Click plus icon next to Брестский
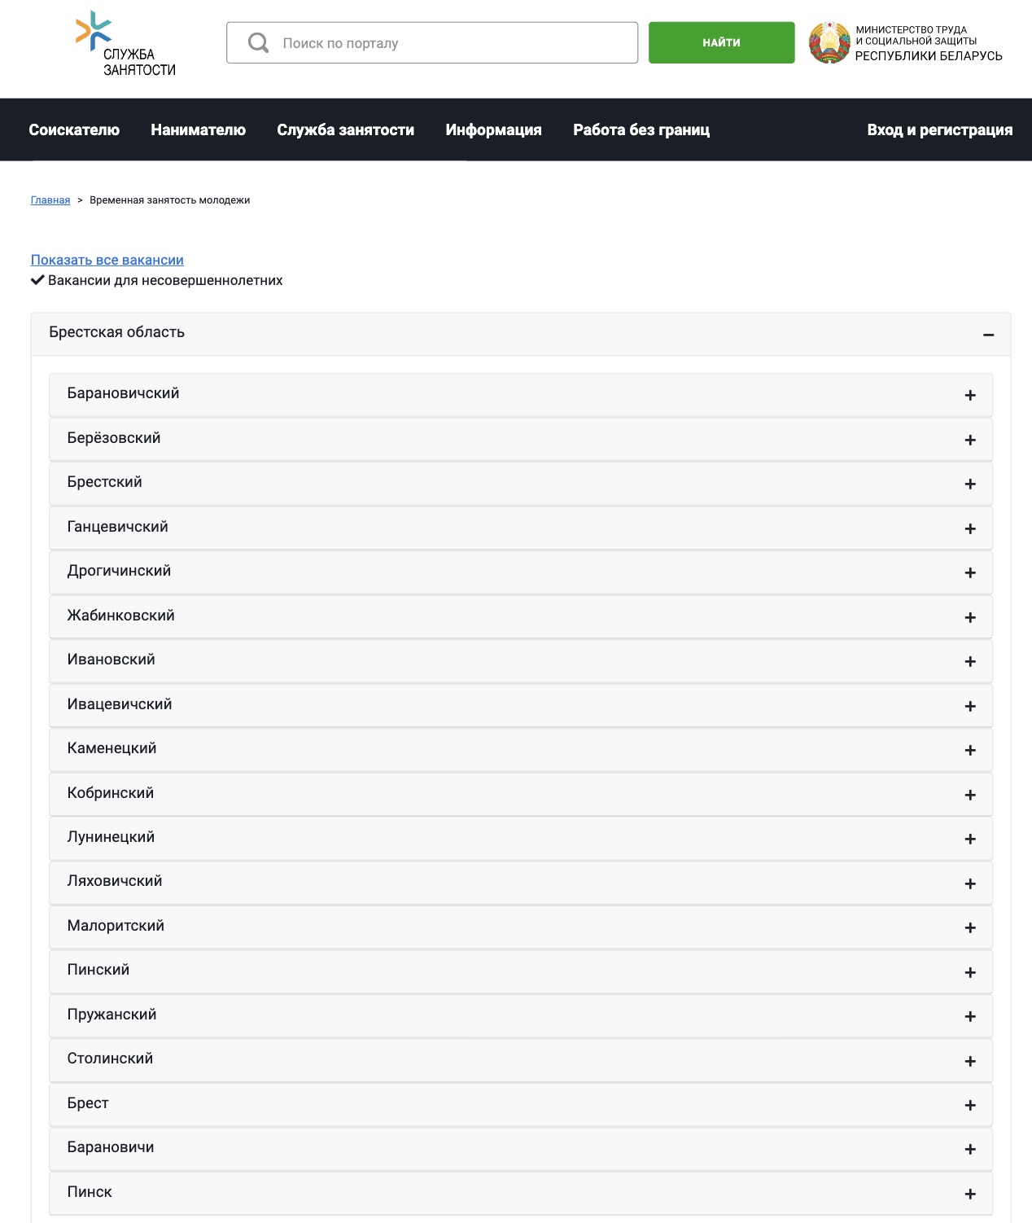Image resolution: width=1032 pixels, height=1223 pixels. tap(969, 484)
